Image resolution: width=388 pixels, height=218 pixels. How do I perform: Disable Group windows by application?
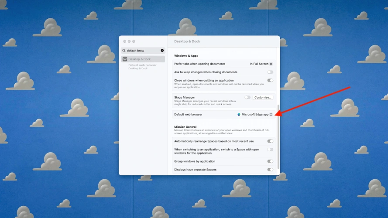tap(270, 161)
